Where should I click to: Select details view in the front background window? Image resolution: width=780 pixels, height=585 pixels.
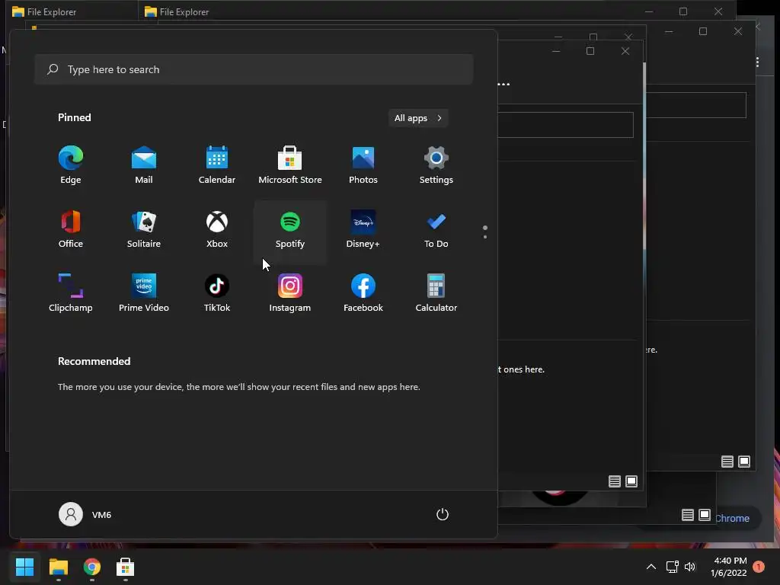coord(615,481)
